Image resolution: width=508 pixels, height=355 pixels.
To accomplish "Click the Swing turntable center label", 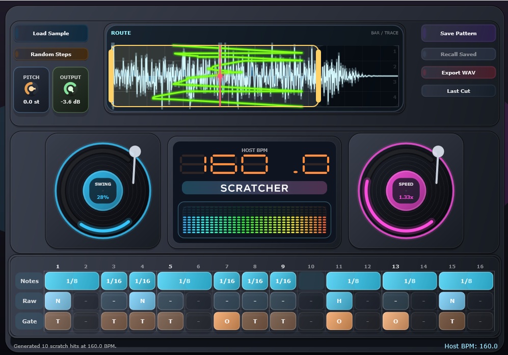I will pos(103,191).
